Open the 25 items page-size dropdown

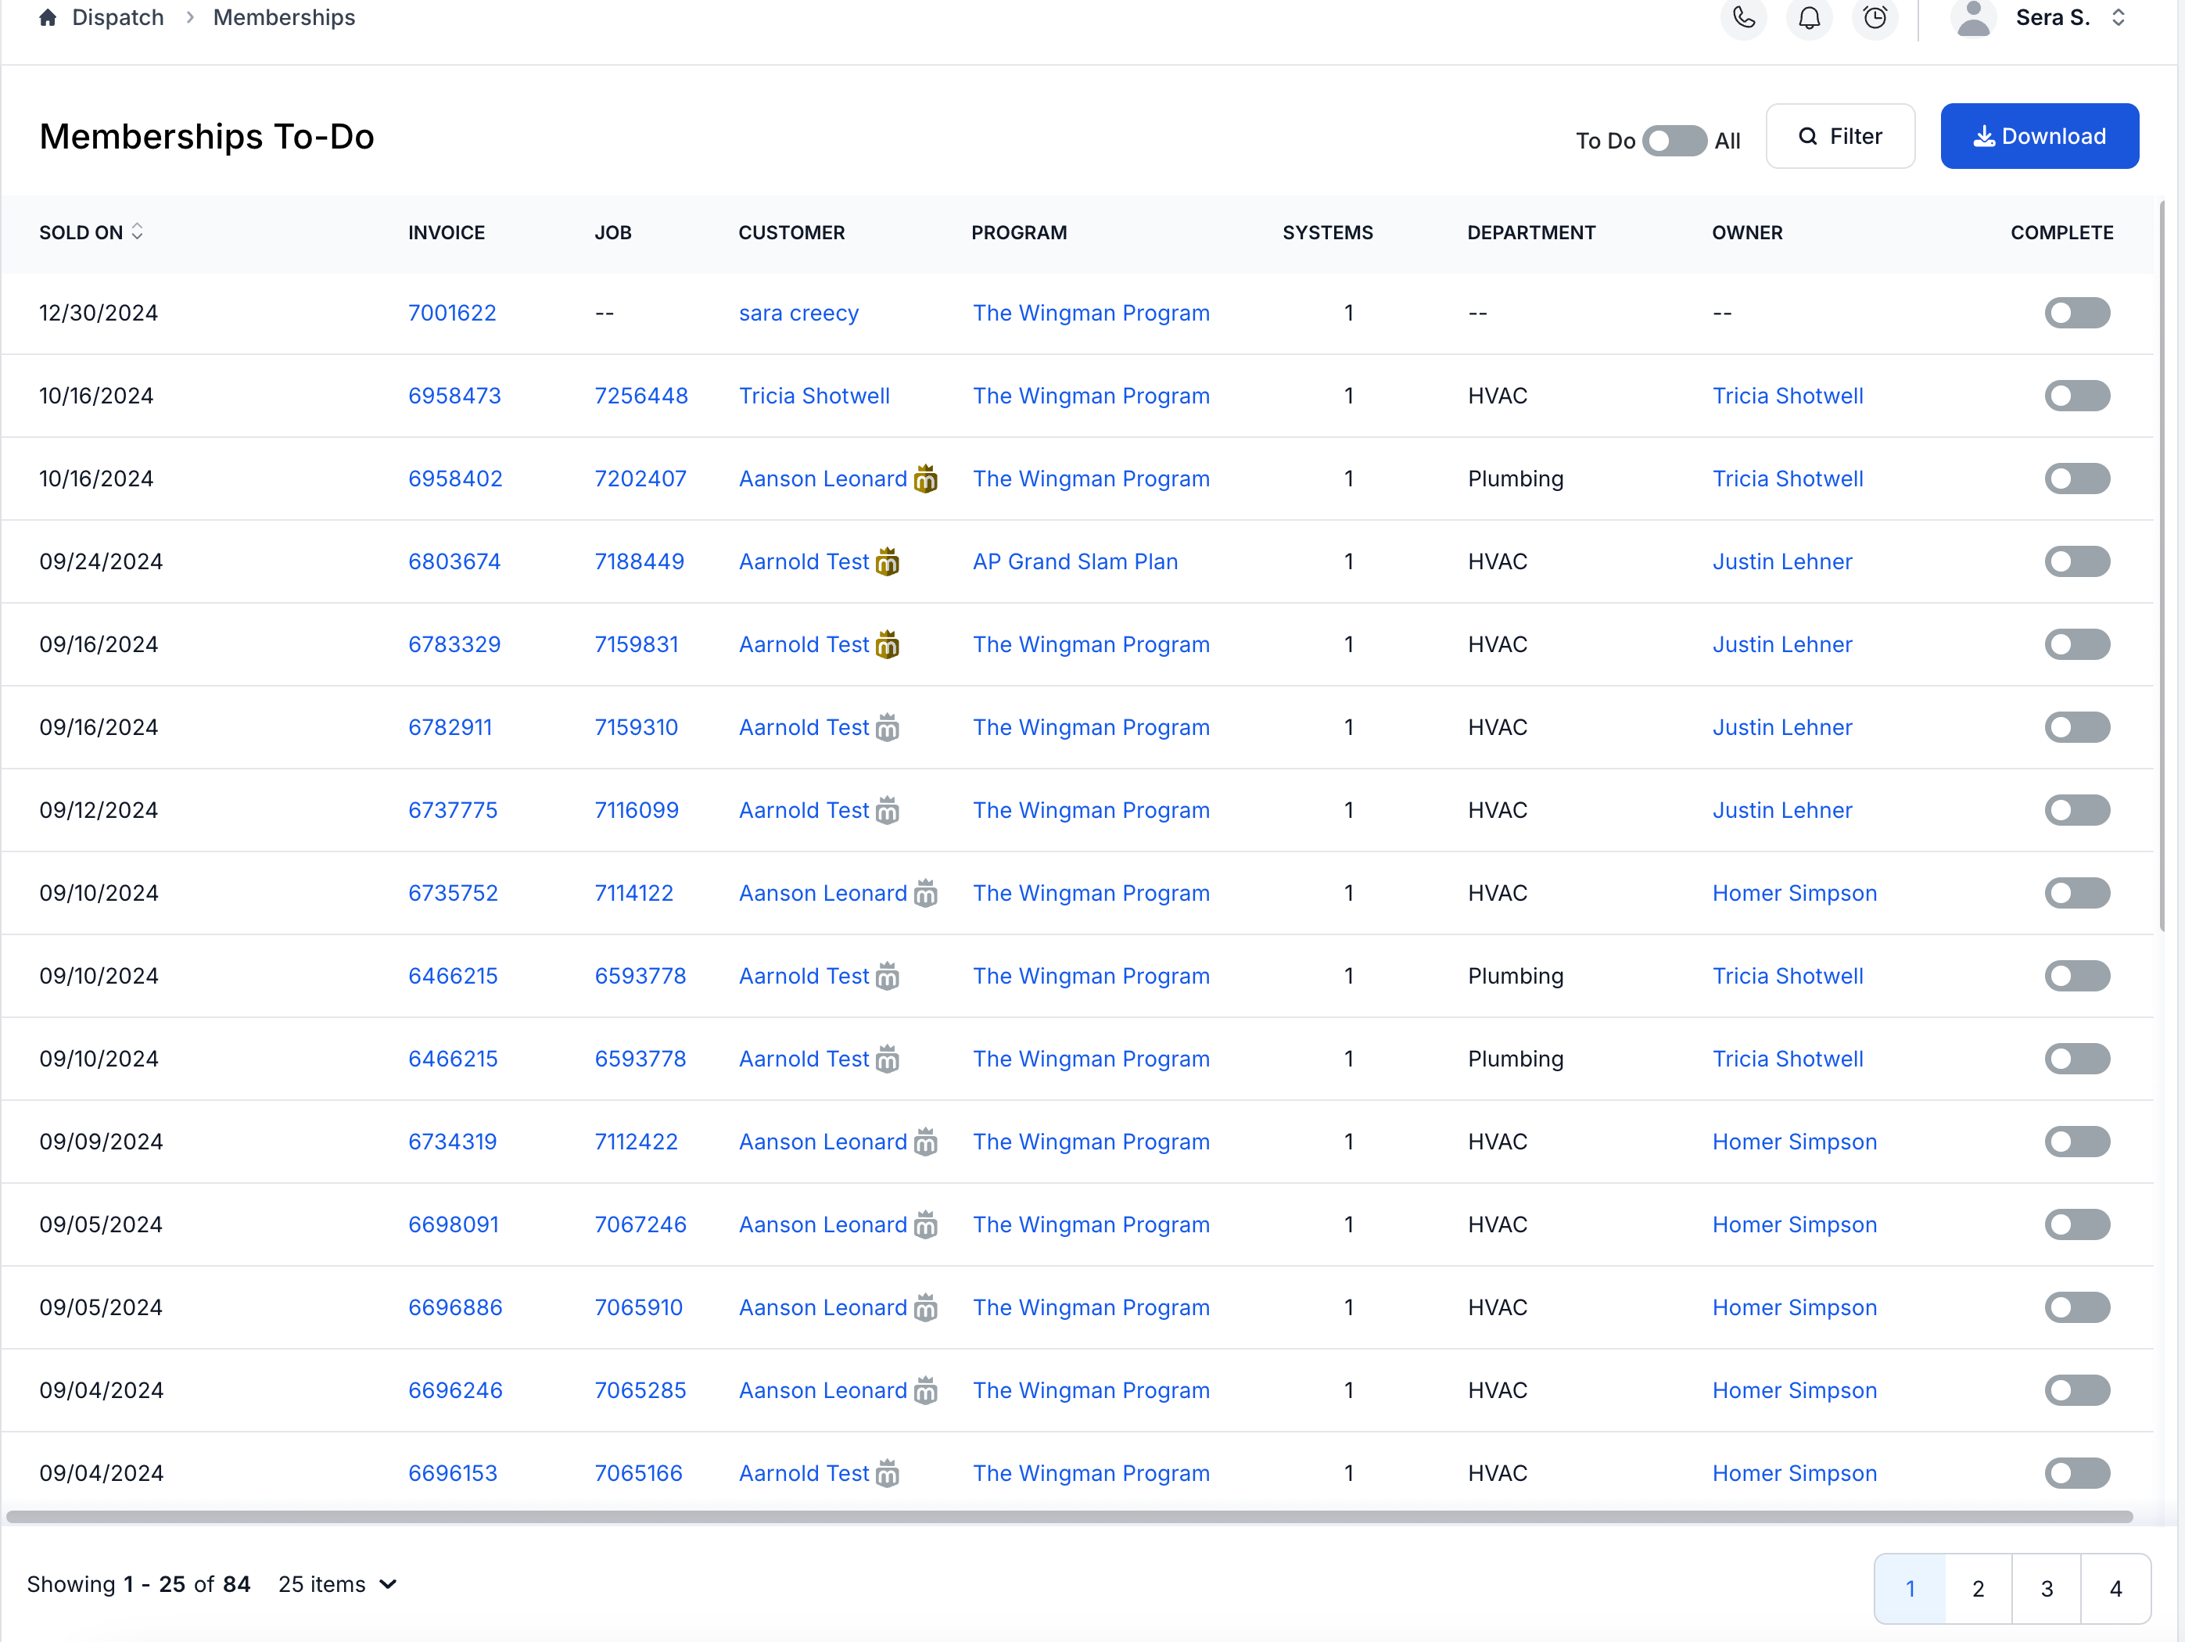pyautogui.click(x=337, y=1585)
